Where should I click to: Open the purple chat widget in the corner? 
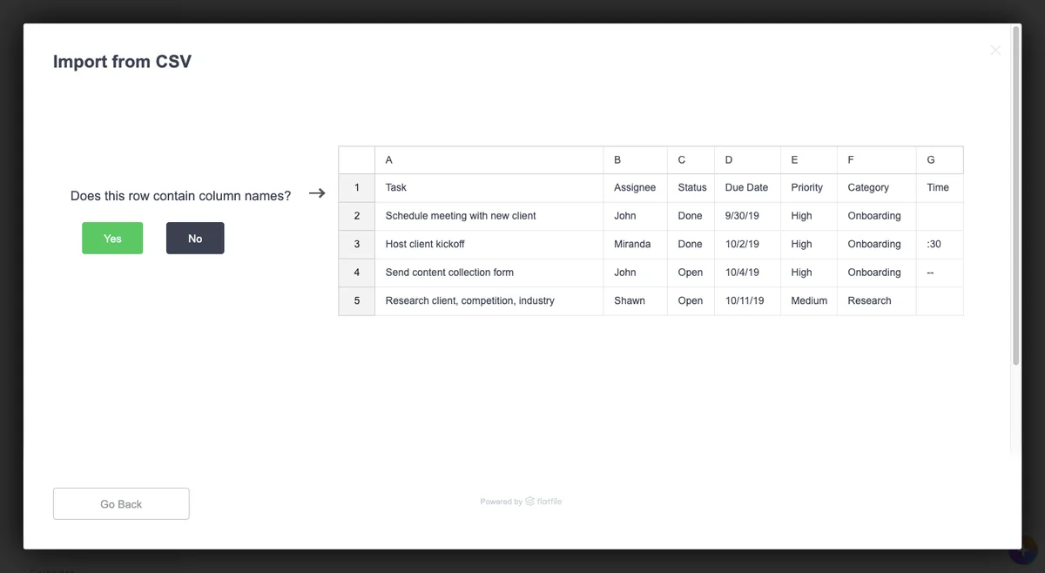coord(1021,550)
